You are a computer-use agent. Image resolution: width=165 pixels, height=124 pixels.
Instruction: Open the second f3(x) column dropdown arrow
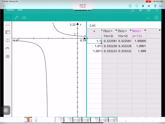pyautogui.click(x=131, y=30)
